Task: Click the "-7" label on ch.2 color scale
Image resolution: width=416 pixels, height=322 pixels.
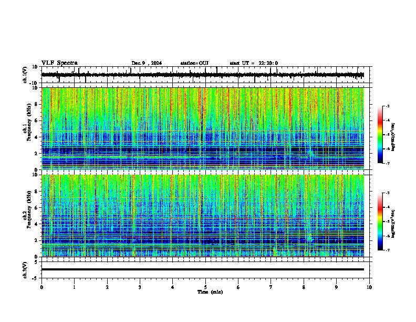Action: [x=388, y=250]
